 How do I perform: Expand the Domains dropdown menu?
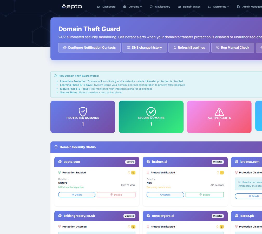[x=133, y=7]
